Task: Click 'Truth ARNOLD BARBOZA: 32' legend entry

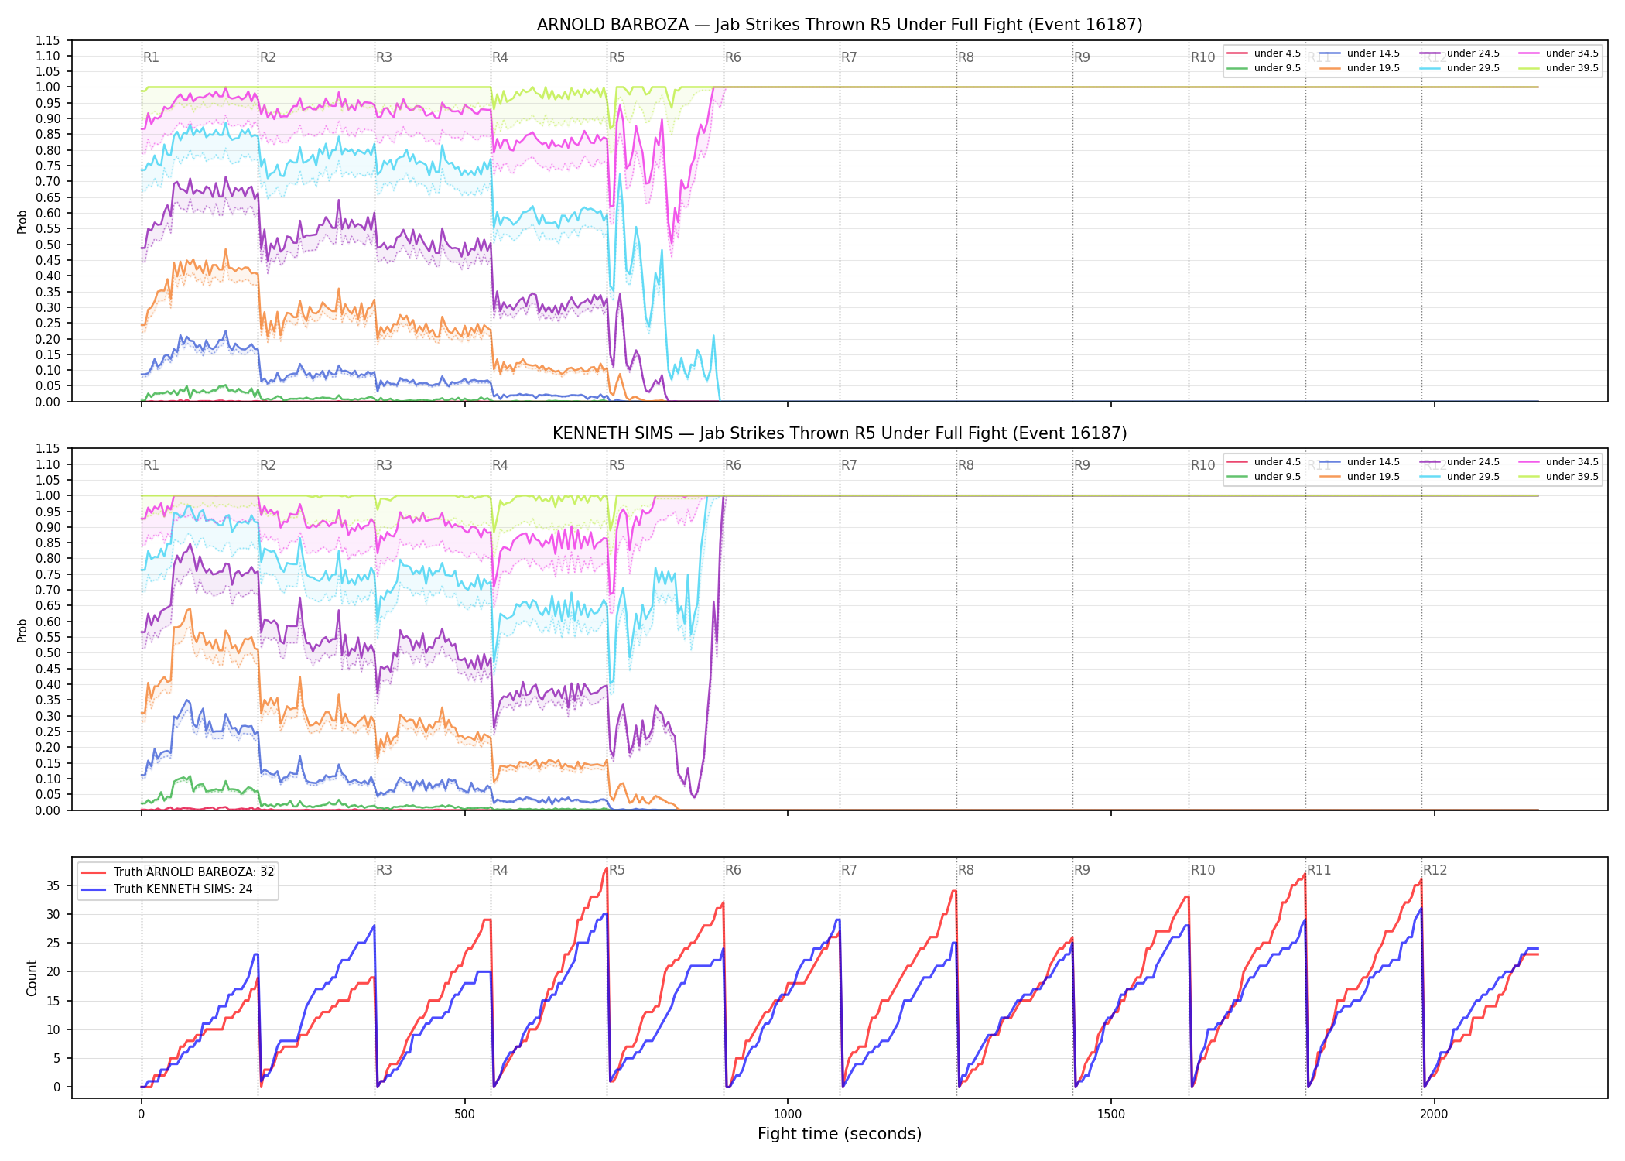Action: pyautogui.click(x=178, y=872)
